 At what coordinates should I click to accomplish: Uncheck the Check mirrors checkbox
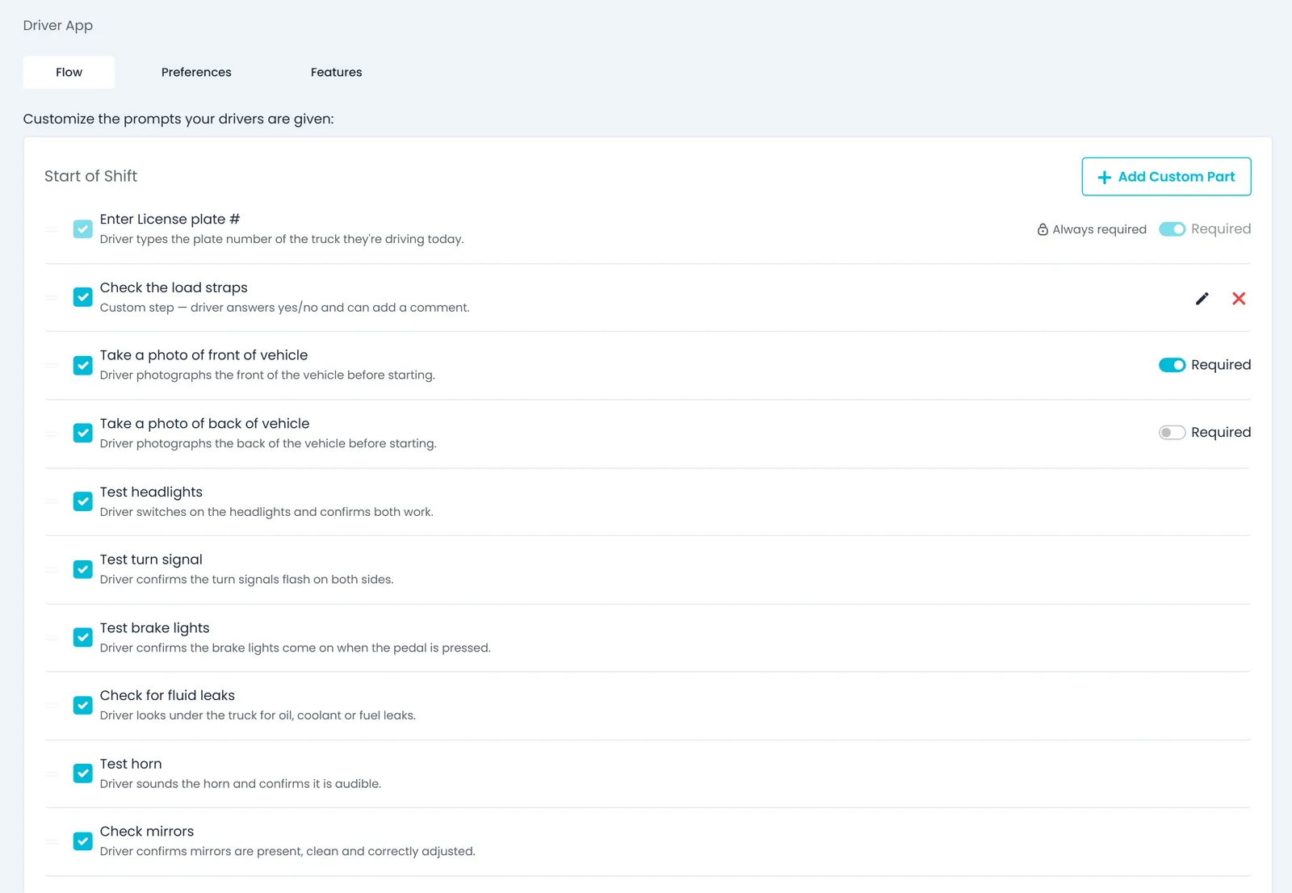click(x=83, y=841)
